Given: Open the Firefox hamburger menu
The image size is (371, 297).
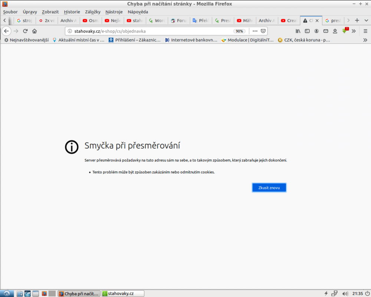Looking at the screenshot, I should [365, 31].
